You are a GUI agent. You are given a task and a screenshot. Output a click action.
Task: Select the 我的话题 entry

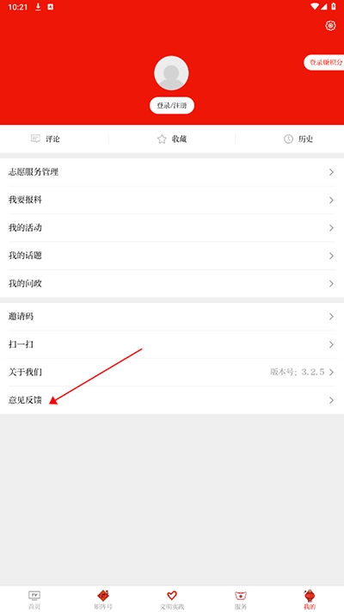point(172,256)
